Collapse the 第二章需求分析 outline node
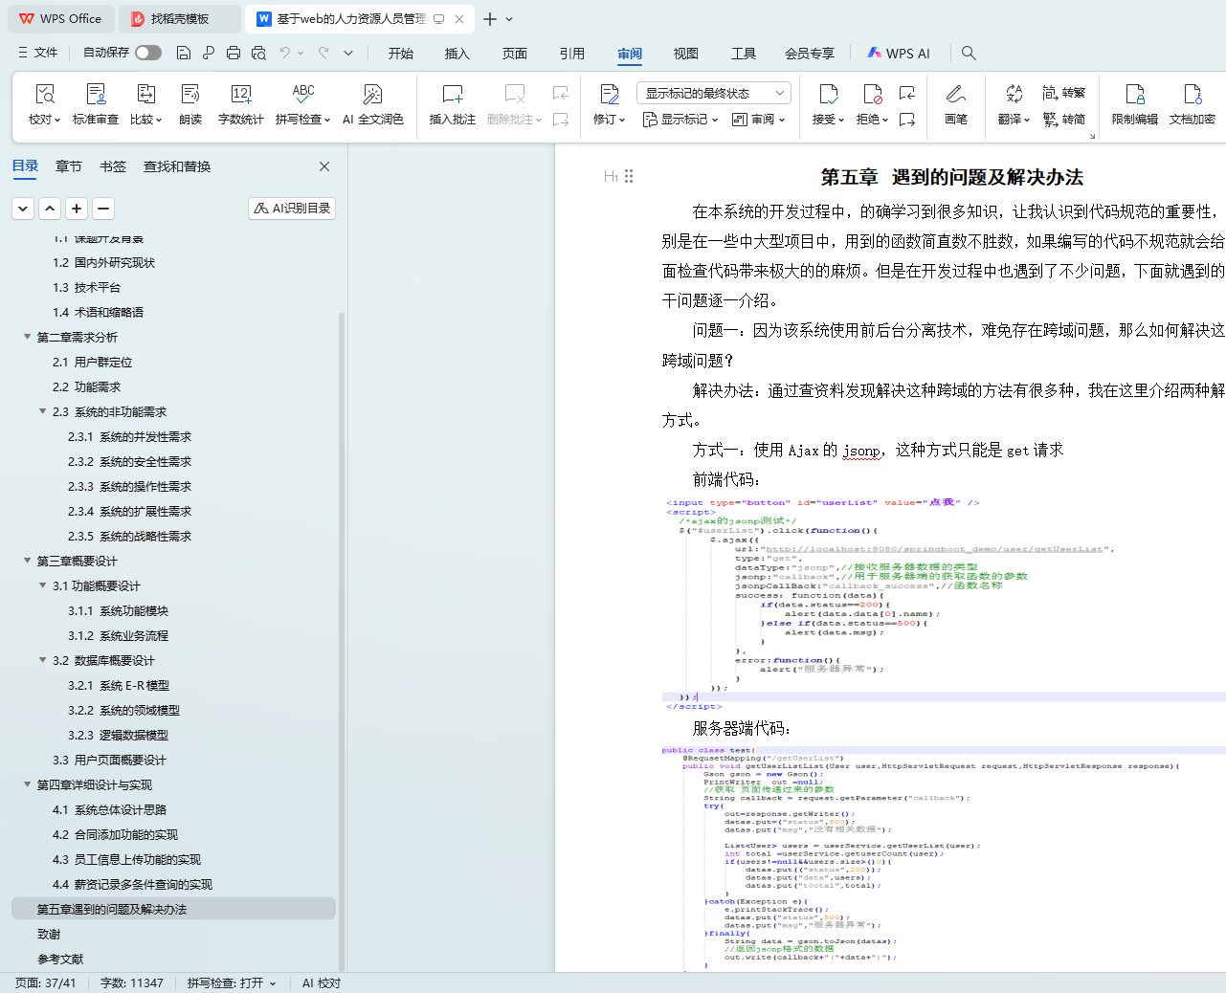 point(28,337)
